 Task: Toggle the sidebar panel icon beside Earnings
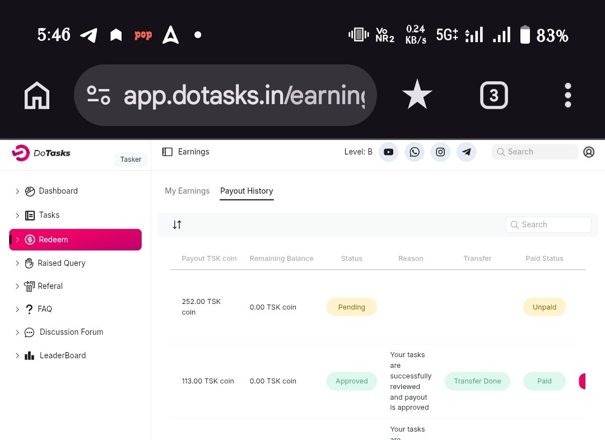167,152
